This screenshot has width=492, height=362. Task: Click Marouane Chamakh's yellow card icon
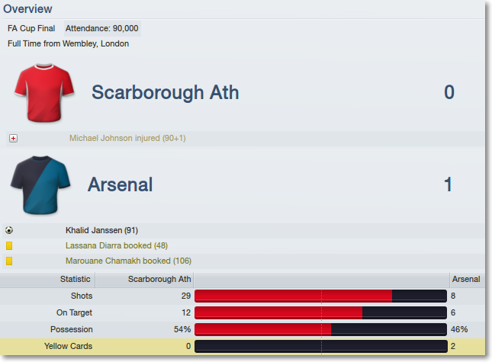(x=9, y=261)
